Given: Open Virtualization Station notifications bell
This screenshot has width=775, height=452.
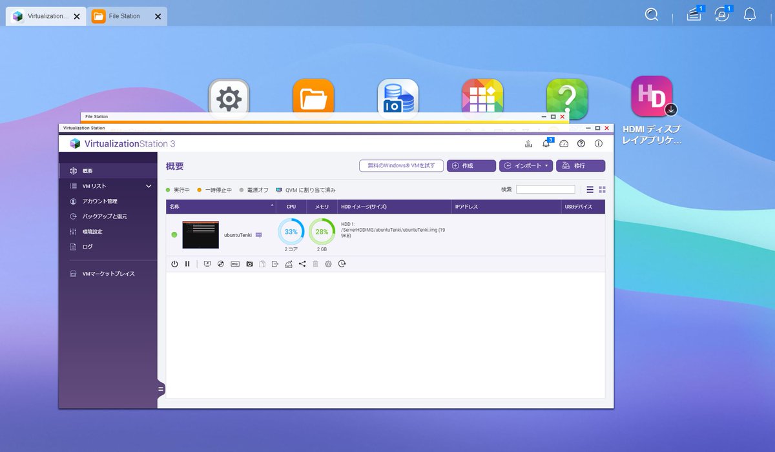Looking at the screenshot, I should tap(546, 143).
